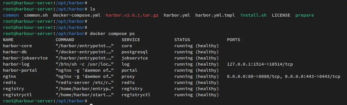347x105 pixels.
Task: Select the docker-compose.yml file name
Action: tap(76, 15)
